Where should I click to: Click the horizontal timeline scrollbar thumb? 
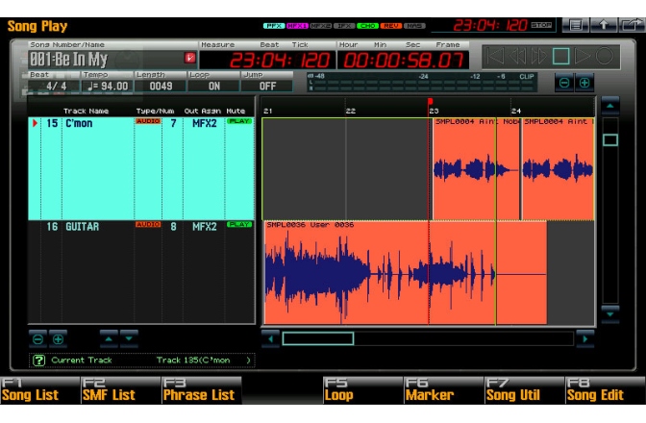[x=317, y=338]
